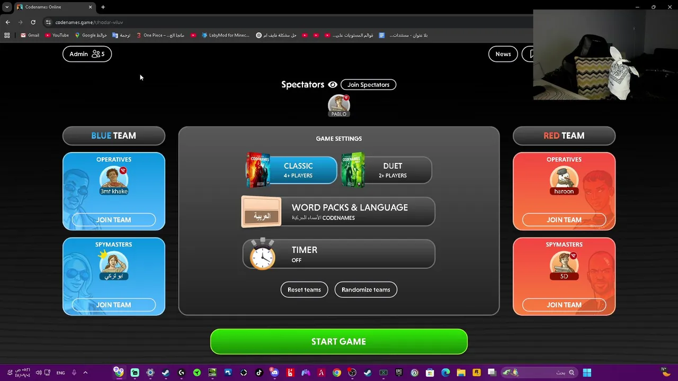
Task: Join red team as operative
Action: (564, 220)
